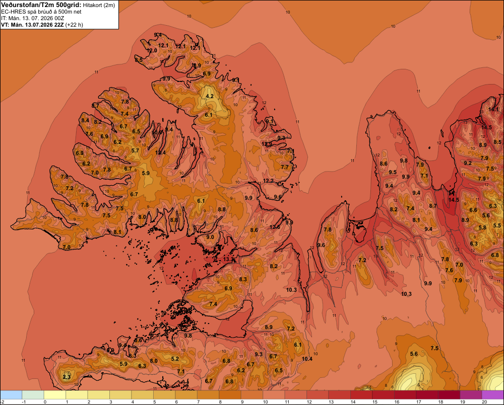Viewport: 504px width, 405px height.
Task: Click the temperature value "9.0" on the map
Action: [x=210, y=237]
